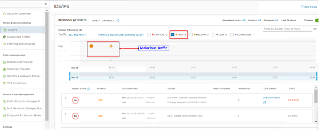Open the ALL TRAFFIC dropdown

pyautogui.click(x=77, y=35)
